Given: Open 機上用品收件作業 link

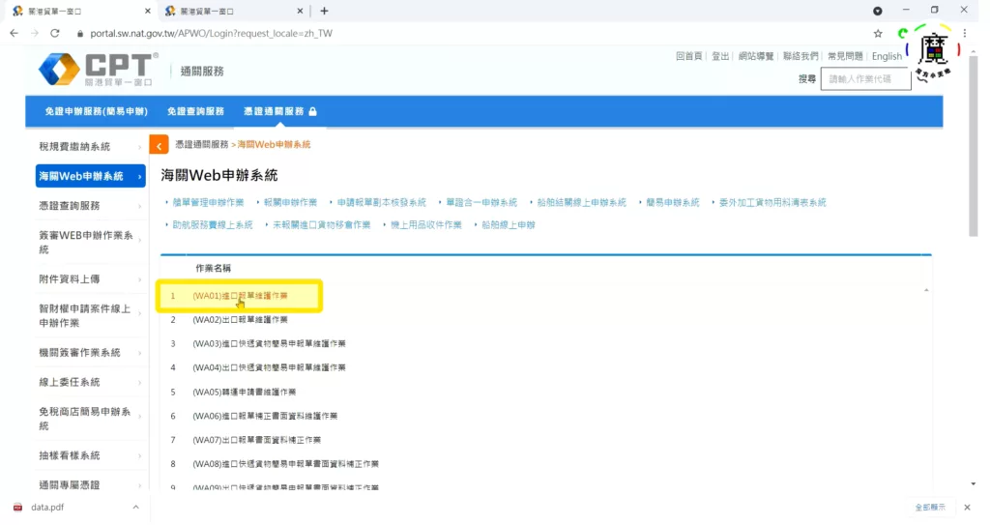Looking at the screenshot, I should [x=426, y=225].
